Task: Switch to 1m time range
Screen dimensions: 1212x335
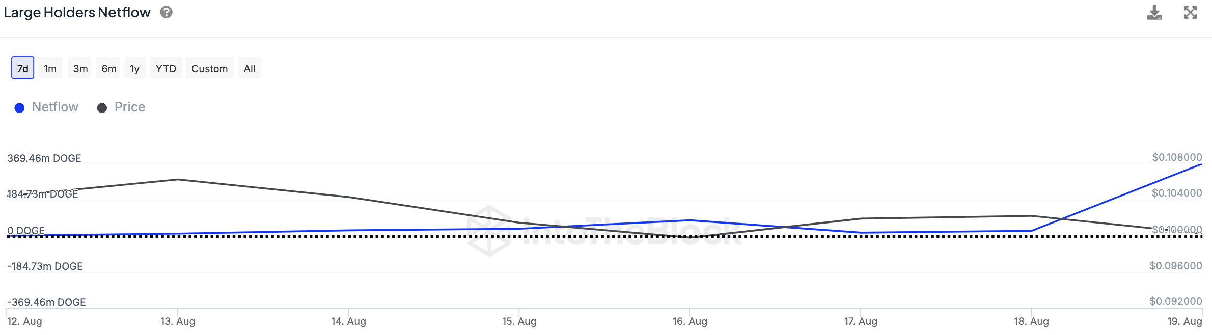Action: pyautogui.click(x=50, y=68)
